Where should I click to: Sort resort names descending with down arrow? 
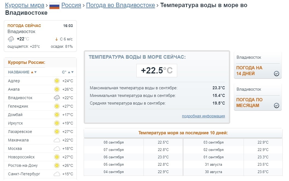35,72
